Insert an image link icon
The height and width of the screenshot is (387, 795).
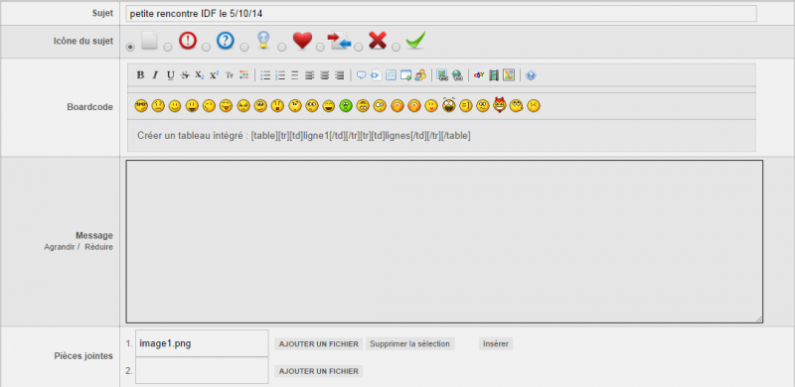(x=442, y=75)
